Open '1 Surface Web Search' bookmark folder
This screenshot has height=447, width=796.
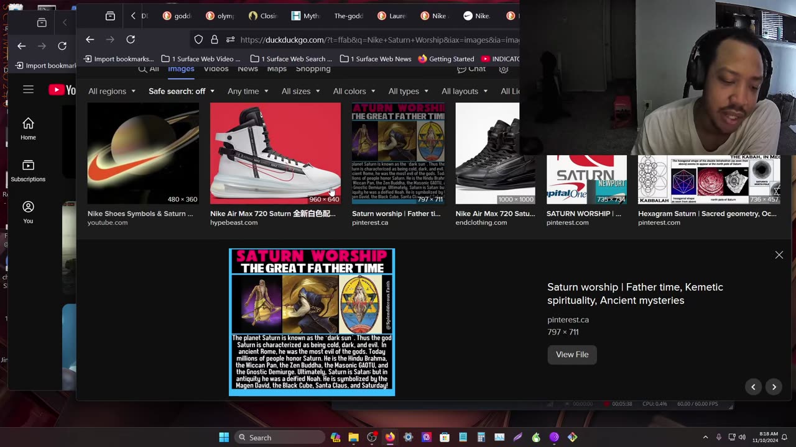point(291,59)
